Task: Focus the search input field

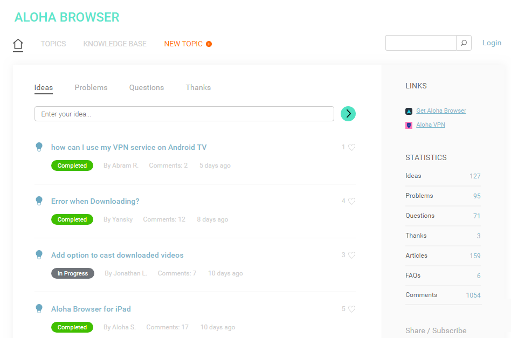Action: pos(421,43)
